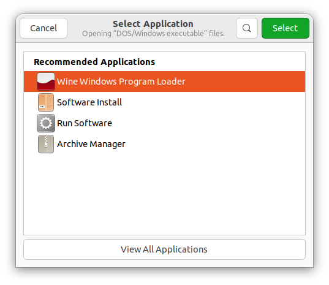Click the Wine Windows Program Loader icon

point(46,82)
